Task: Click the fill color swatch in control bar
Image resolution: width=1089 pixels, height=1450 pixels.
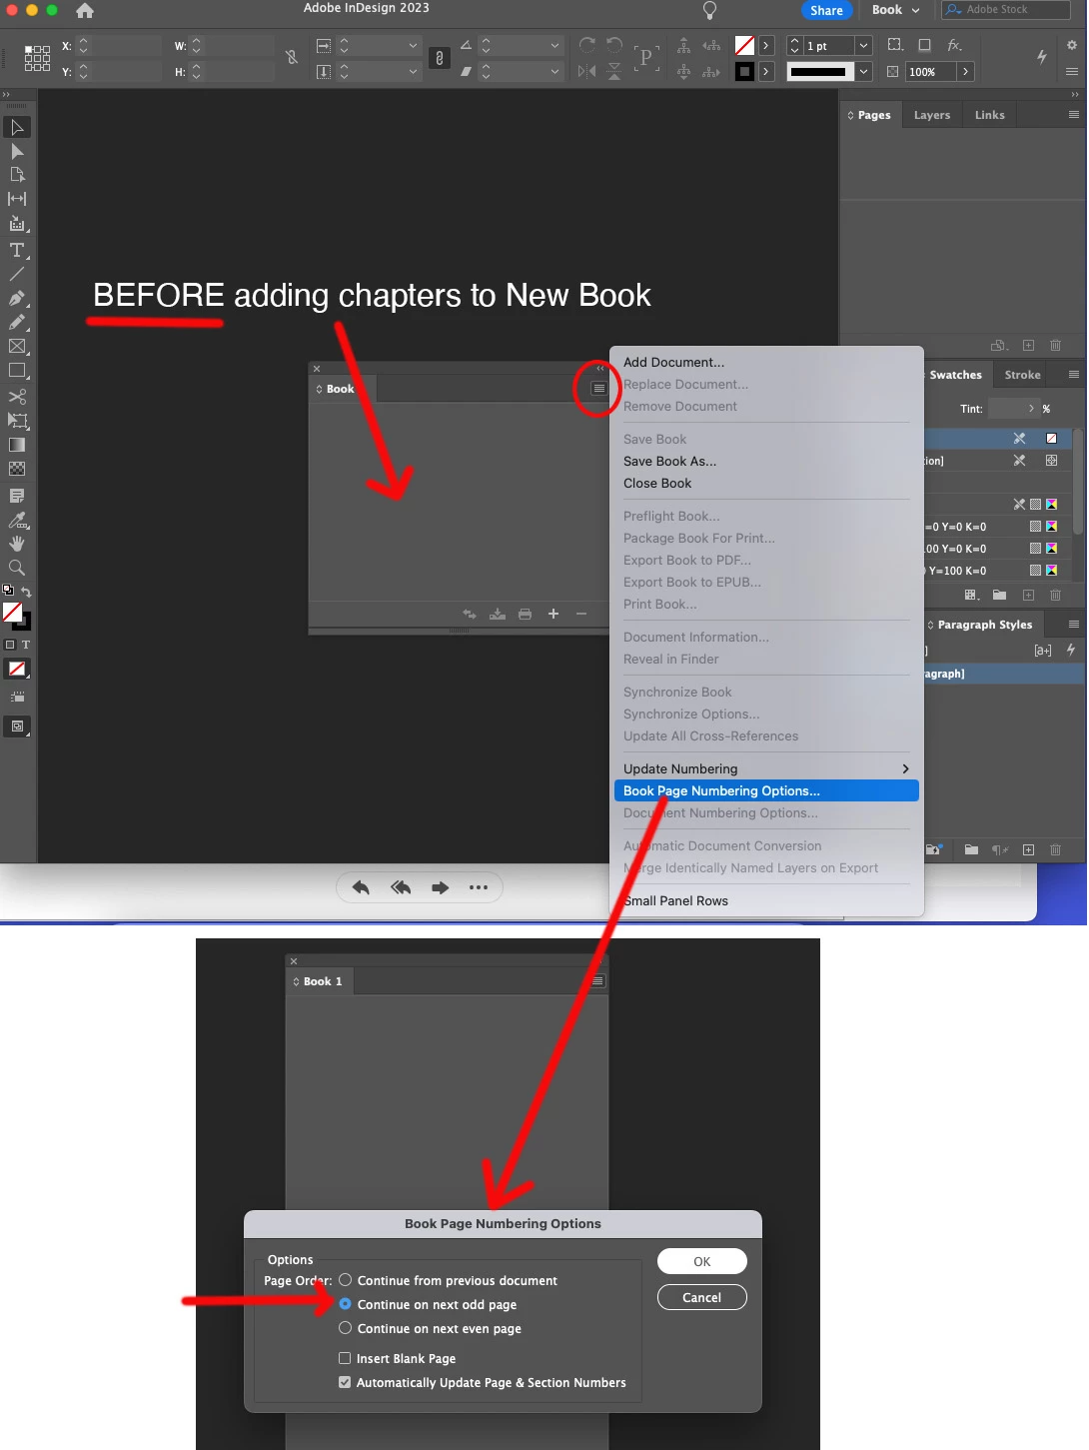Action: 745,46
